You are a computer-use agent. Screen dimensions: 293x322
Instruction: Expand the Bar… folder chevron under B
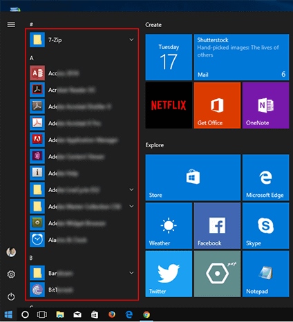131,273
